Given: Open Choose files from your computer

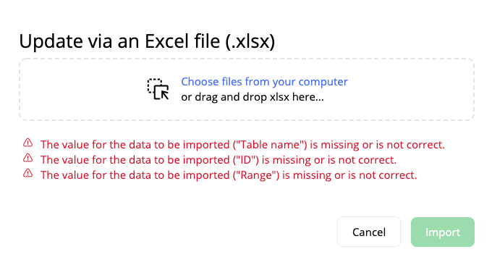Looking at the screenshot, I should (x=264, y=82).
